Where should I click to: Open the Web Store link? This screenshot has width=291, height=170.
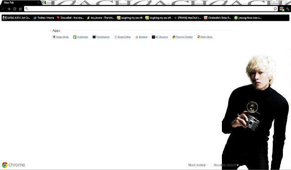(206, 37)
